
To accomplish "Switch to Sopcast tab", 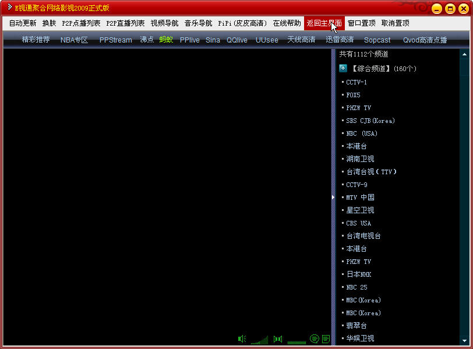I will (377, 40).
